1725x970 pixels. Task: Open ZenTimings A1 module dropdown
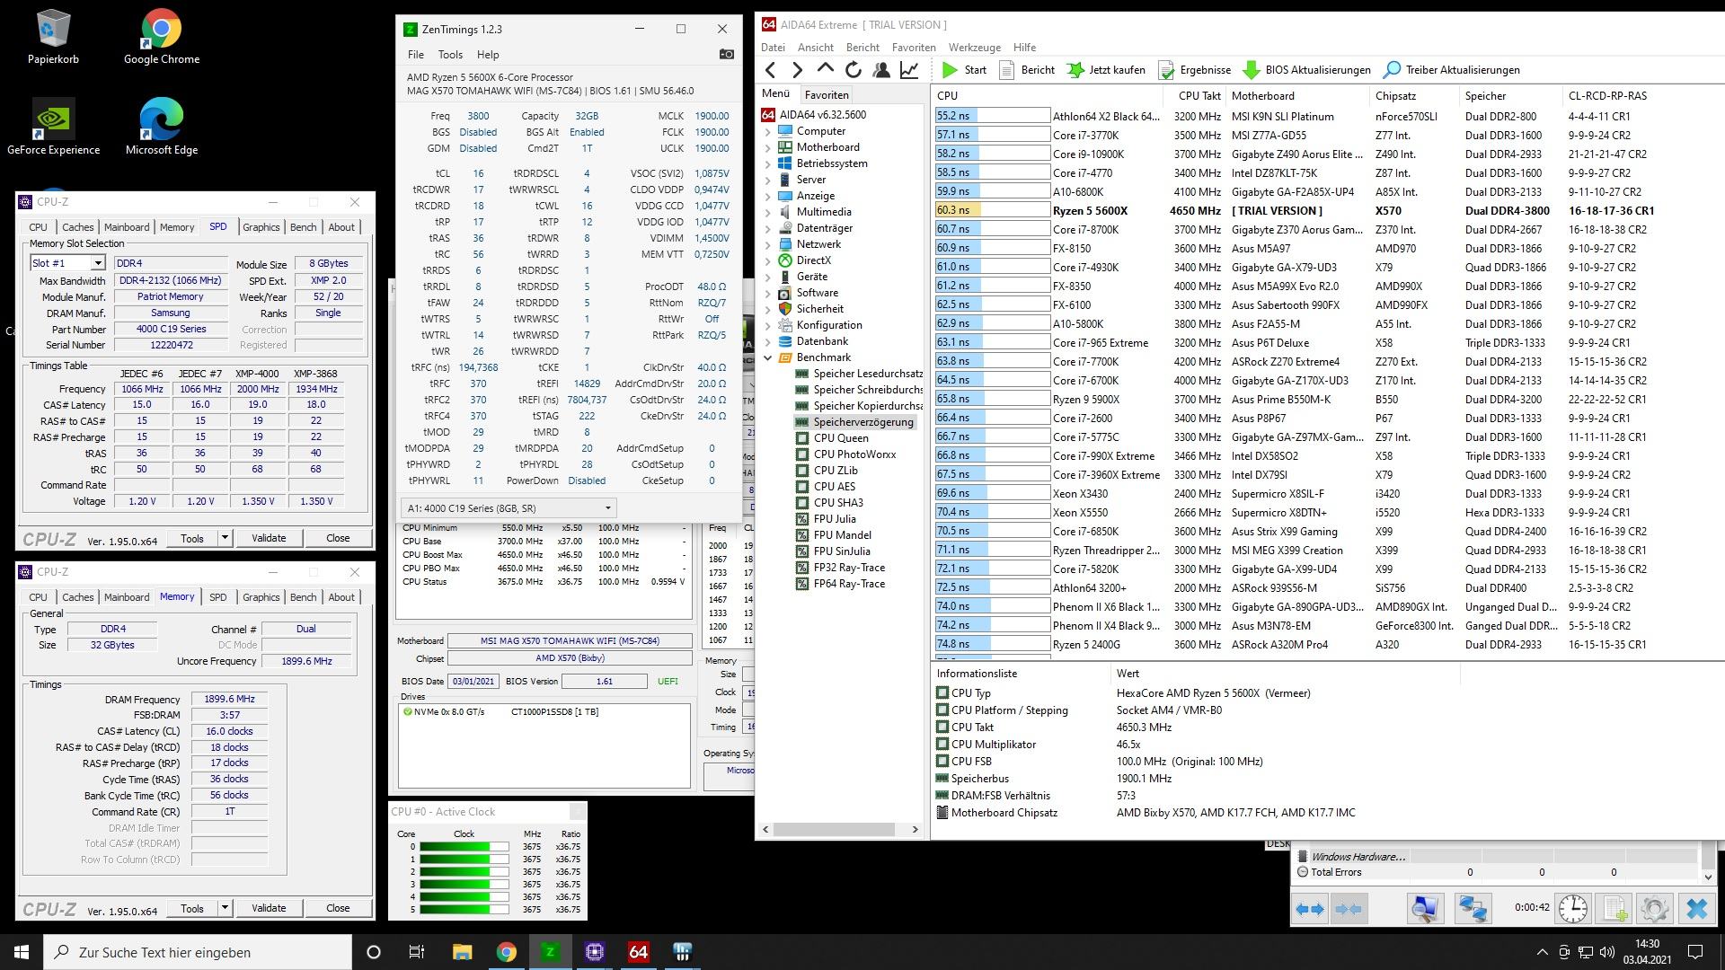[x=509, y=507]
